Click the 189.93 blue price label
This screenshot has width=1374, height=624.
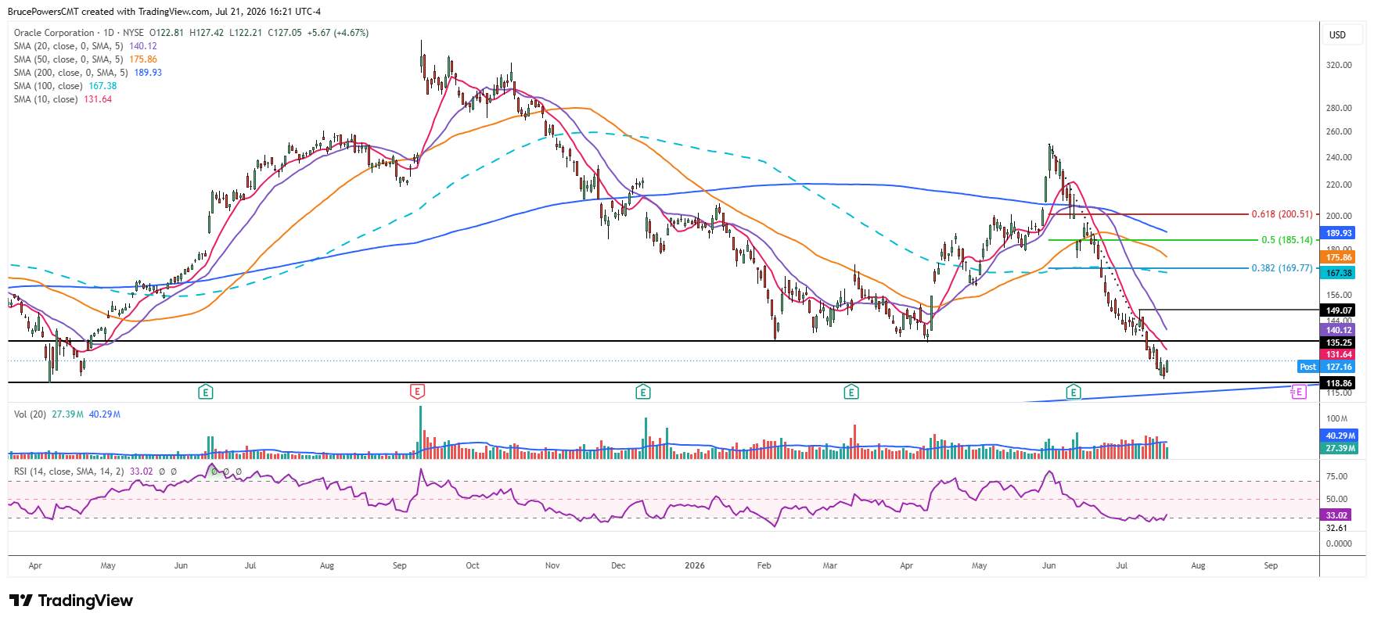(1339, 233)
